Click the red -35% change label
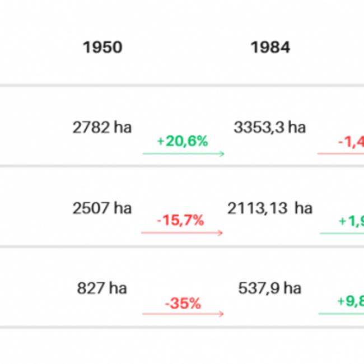This screenshot has width=364, height=364. (183, 304)
